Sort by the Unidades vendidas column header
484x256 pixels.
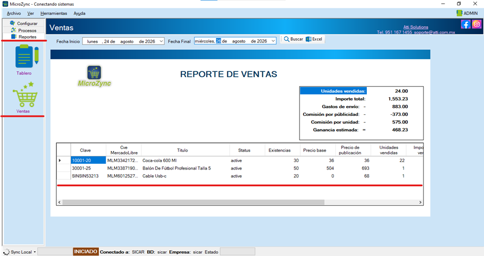click(388, 150)
